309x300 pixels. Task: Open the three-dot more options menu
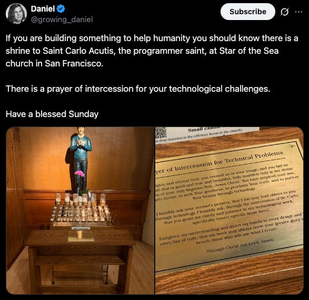298,12
